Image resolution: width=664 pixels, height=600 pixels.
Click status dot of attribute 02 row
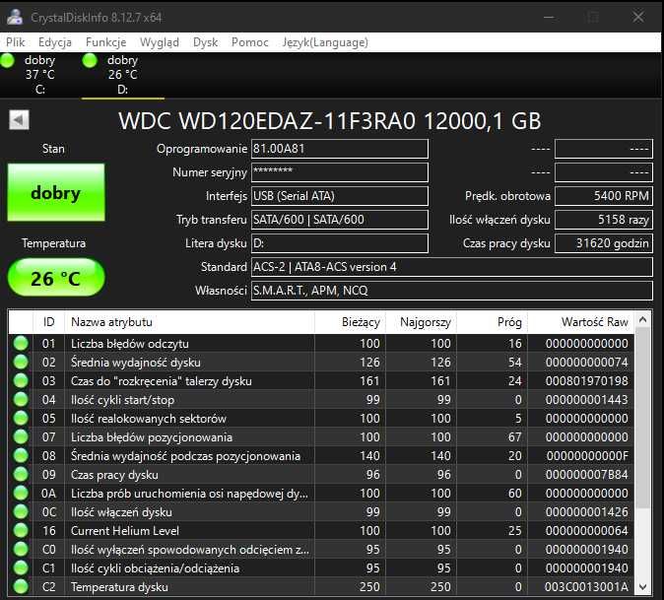click(x=21, y=362)
